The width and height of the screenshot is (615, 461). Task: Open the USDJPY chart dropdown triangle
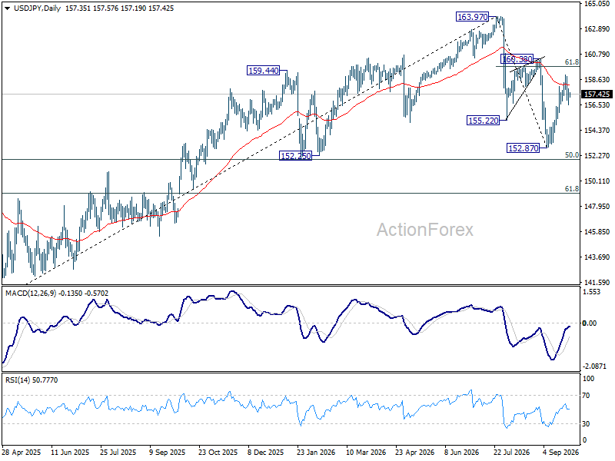point(7,8)
